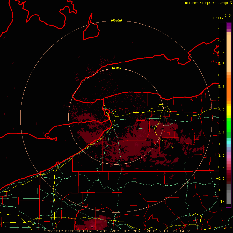Click the green segment of the color bar
233x233 pixels.
tap(229, 125)
